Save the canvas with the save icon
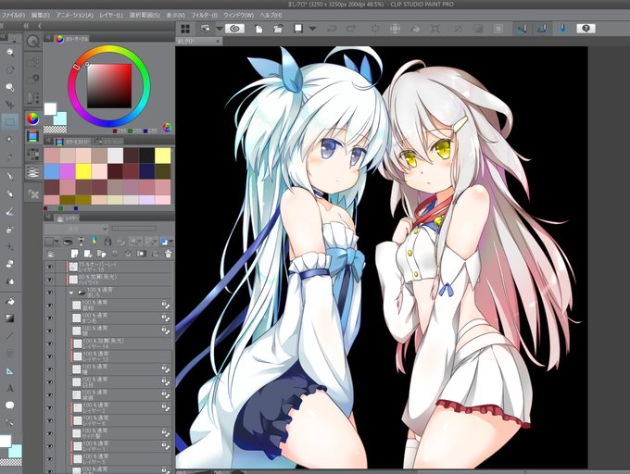The image size is (630, 474). [x=298, y=29]
